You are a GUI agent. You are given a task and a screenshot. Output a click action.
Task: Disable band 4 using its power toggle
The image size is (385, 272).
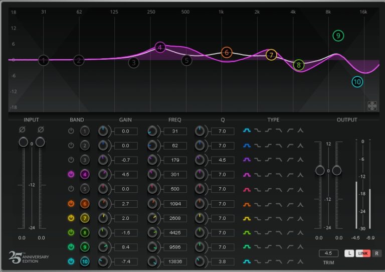[71, 175]
